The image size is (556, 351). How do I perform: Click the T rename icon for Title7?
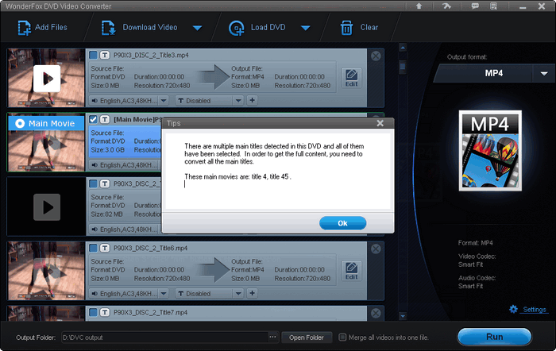105,312
